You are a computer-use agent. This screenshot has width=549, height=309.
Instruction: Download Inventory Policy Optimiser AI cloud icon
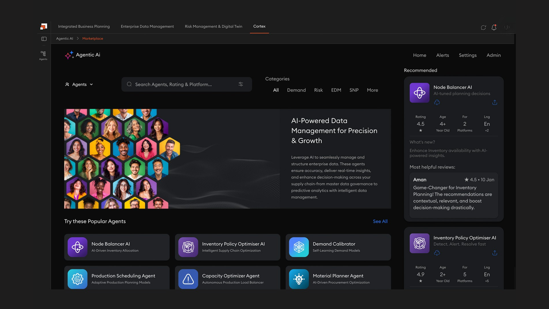coord(437,253)
